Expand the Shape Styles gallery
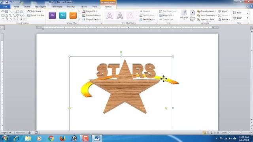The width and height of the screenshot is (253, 142). point(80,19)
